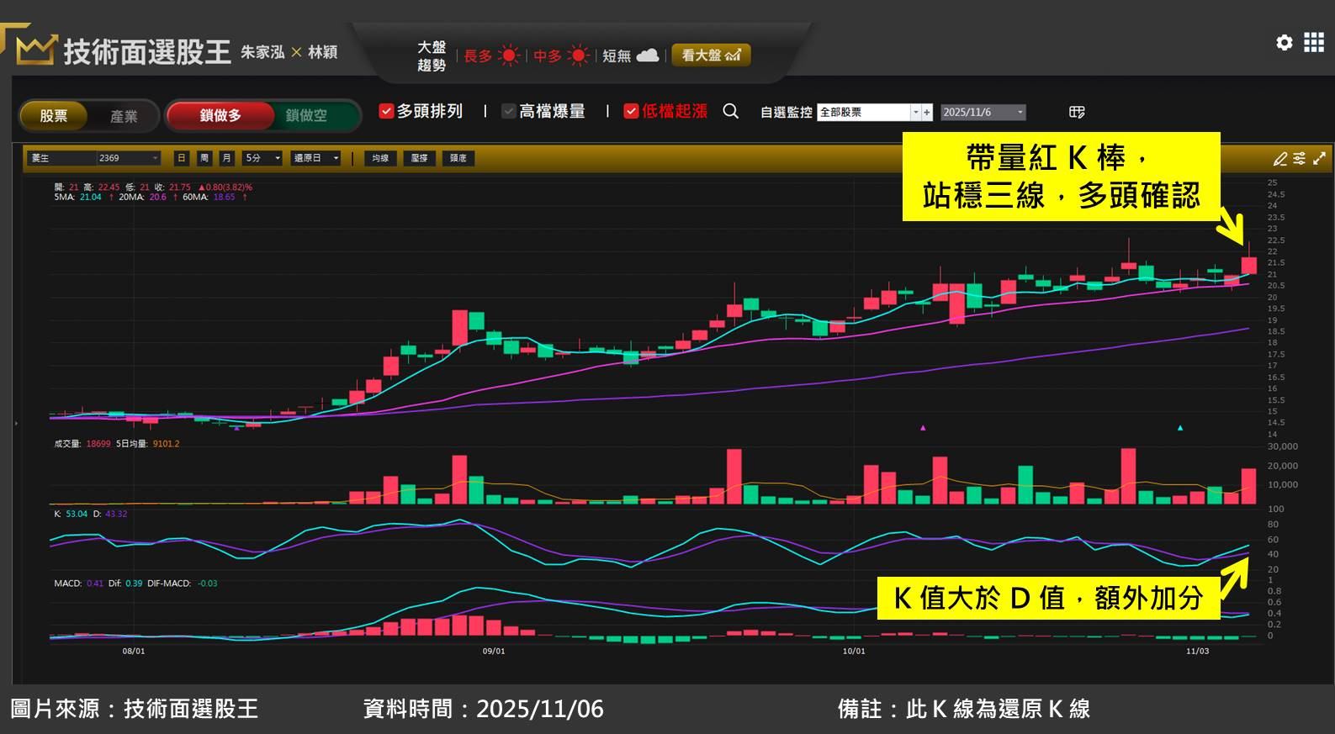Select the 周 weekly period tab

(x=204, y=158)
